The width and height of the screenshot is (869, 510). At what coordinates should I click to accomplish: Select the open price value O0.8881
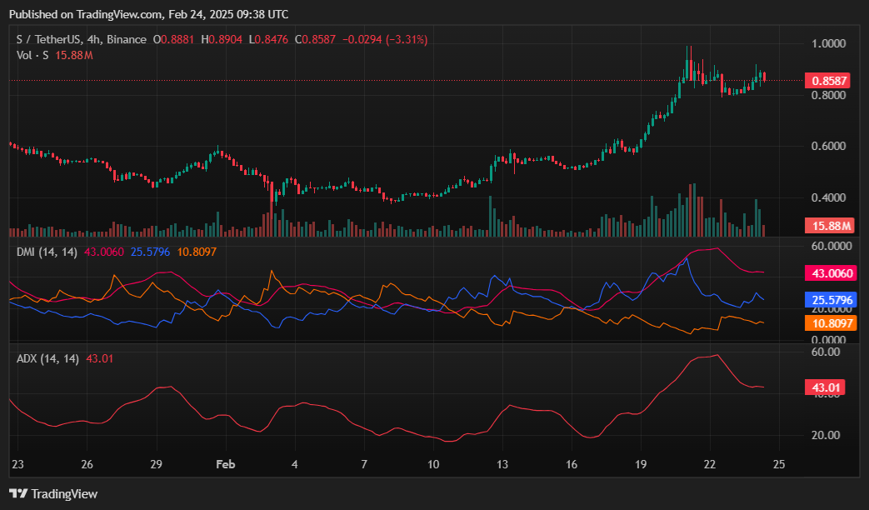click(175, 39)
